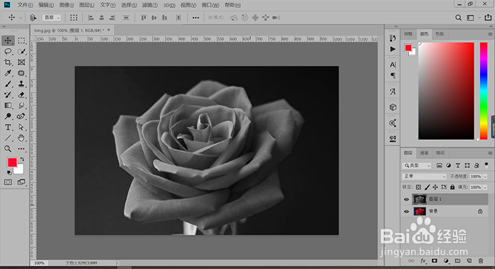Open the blend mode 正常 dropdown
Screen dimensions: 495x269
(424, 177)
